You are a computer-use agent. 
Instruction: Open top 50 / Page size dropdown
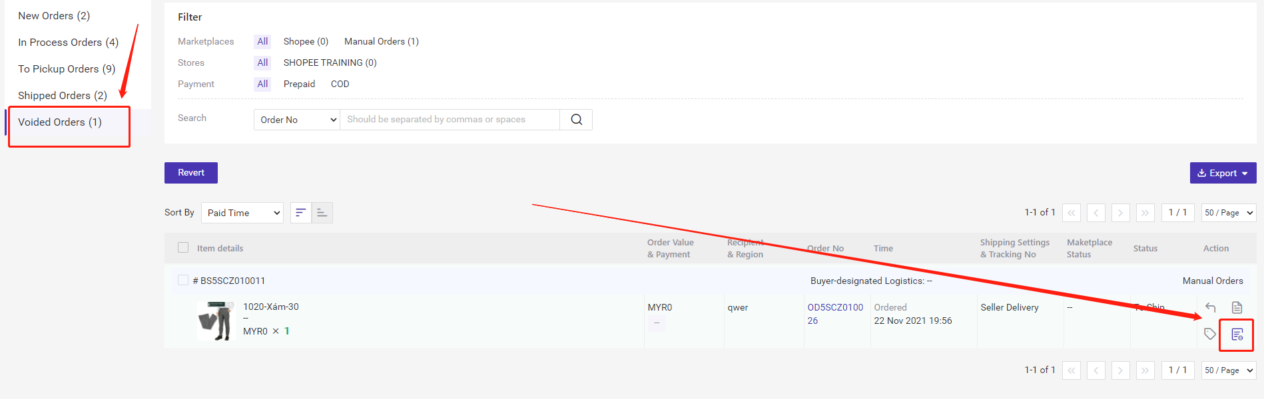tap(1229, 213)
